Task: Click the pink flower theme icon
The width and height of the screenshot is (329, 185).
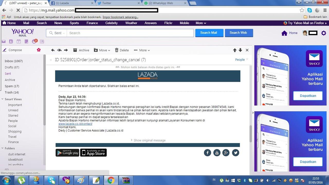Action: 39,50
